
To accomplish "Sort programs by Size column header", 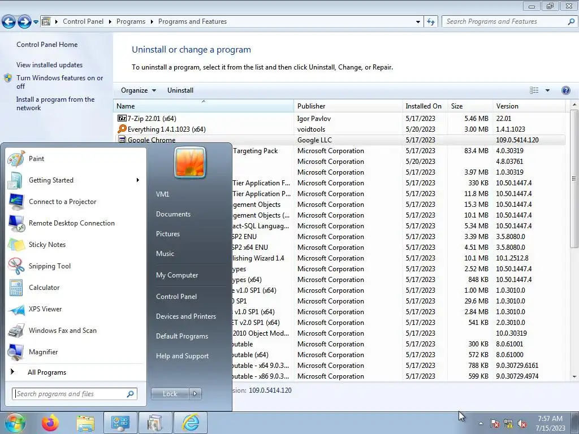I will [470, 106].
